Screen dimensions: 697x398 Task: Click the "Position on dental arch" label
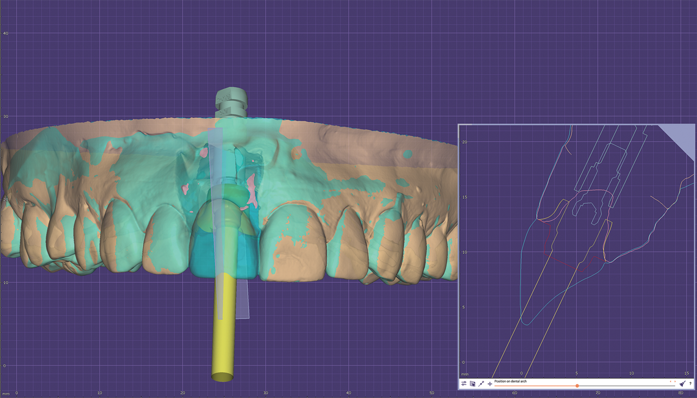(x=511, y=381)
